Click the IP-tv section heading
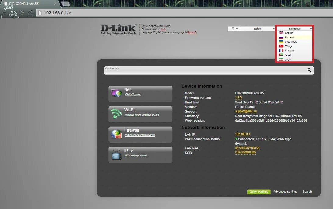 (129, 151)
